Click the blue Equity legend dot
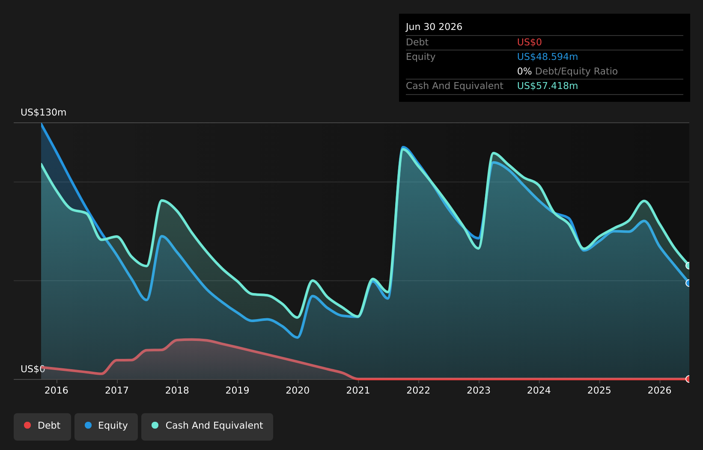 88,425
